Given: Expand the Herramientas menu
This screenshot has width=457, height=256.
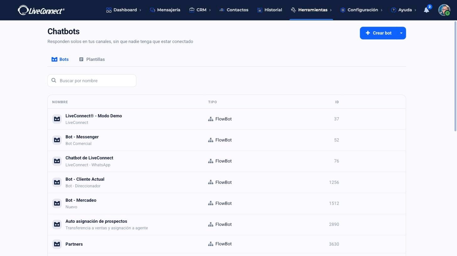Looking at the screenshot, I should pos(311,10).
